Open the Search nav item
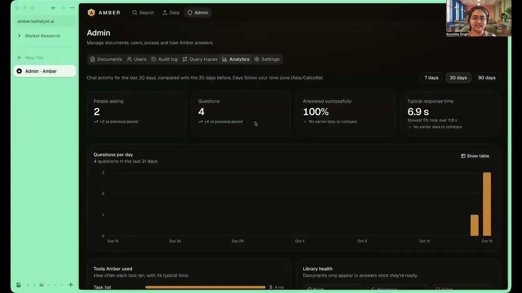 click(x=143, y=13)
